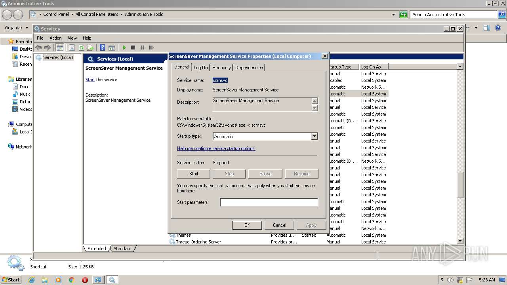
Task: Open the Help menu in Services
Action: tap(87, 38)
